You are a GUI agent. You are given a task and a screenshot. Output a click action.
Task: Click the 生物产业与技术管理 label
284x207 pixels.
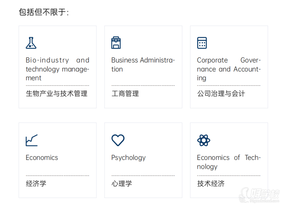click(x=56, y=94)
